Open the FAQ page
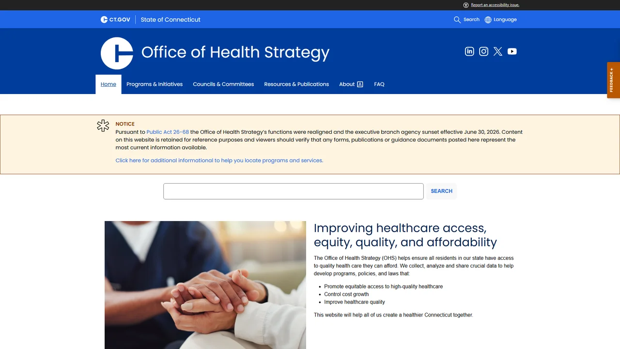This screenshot has width=620, height=349. click(379, 84)
